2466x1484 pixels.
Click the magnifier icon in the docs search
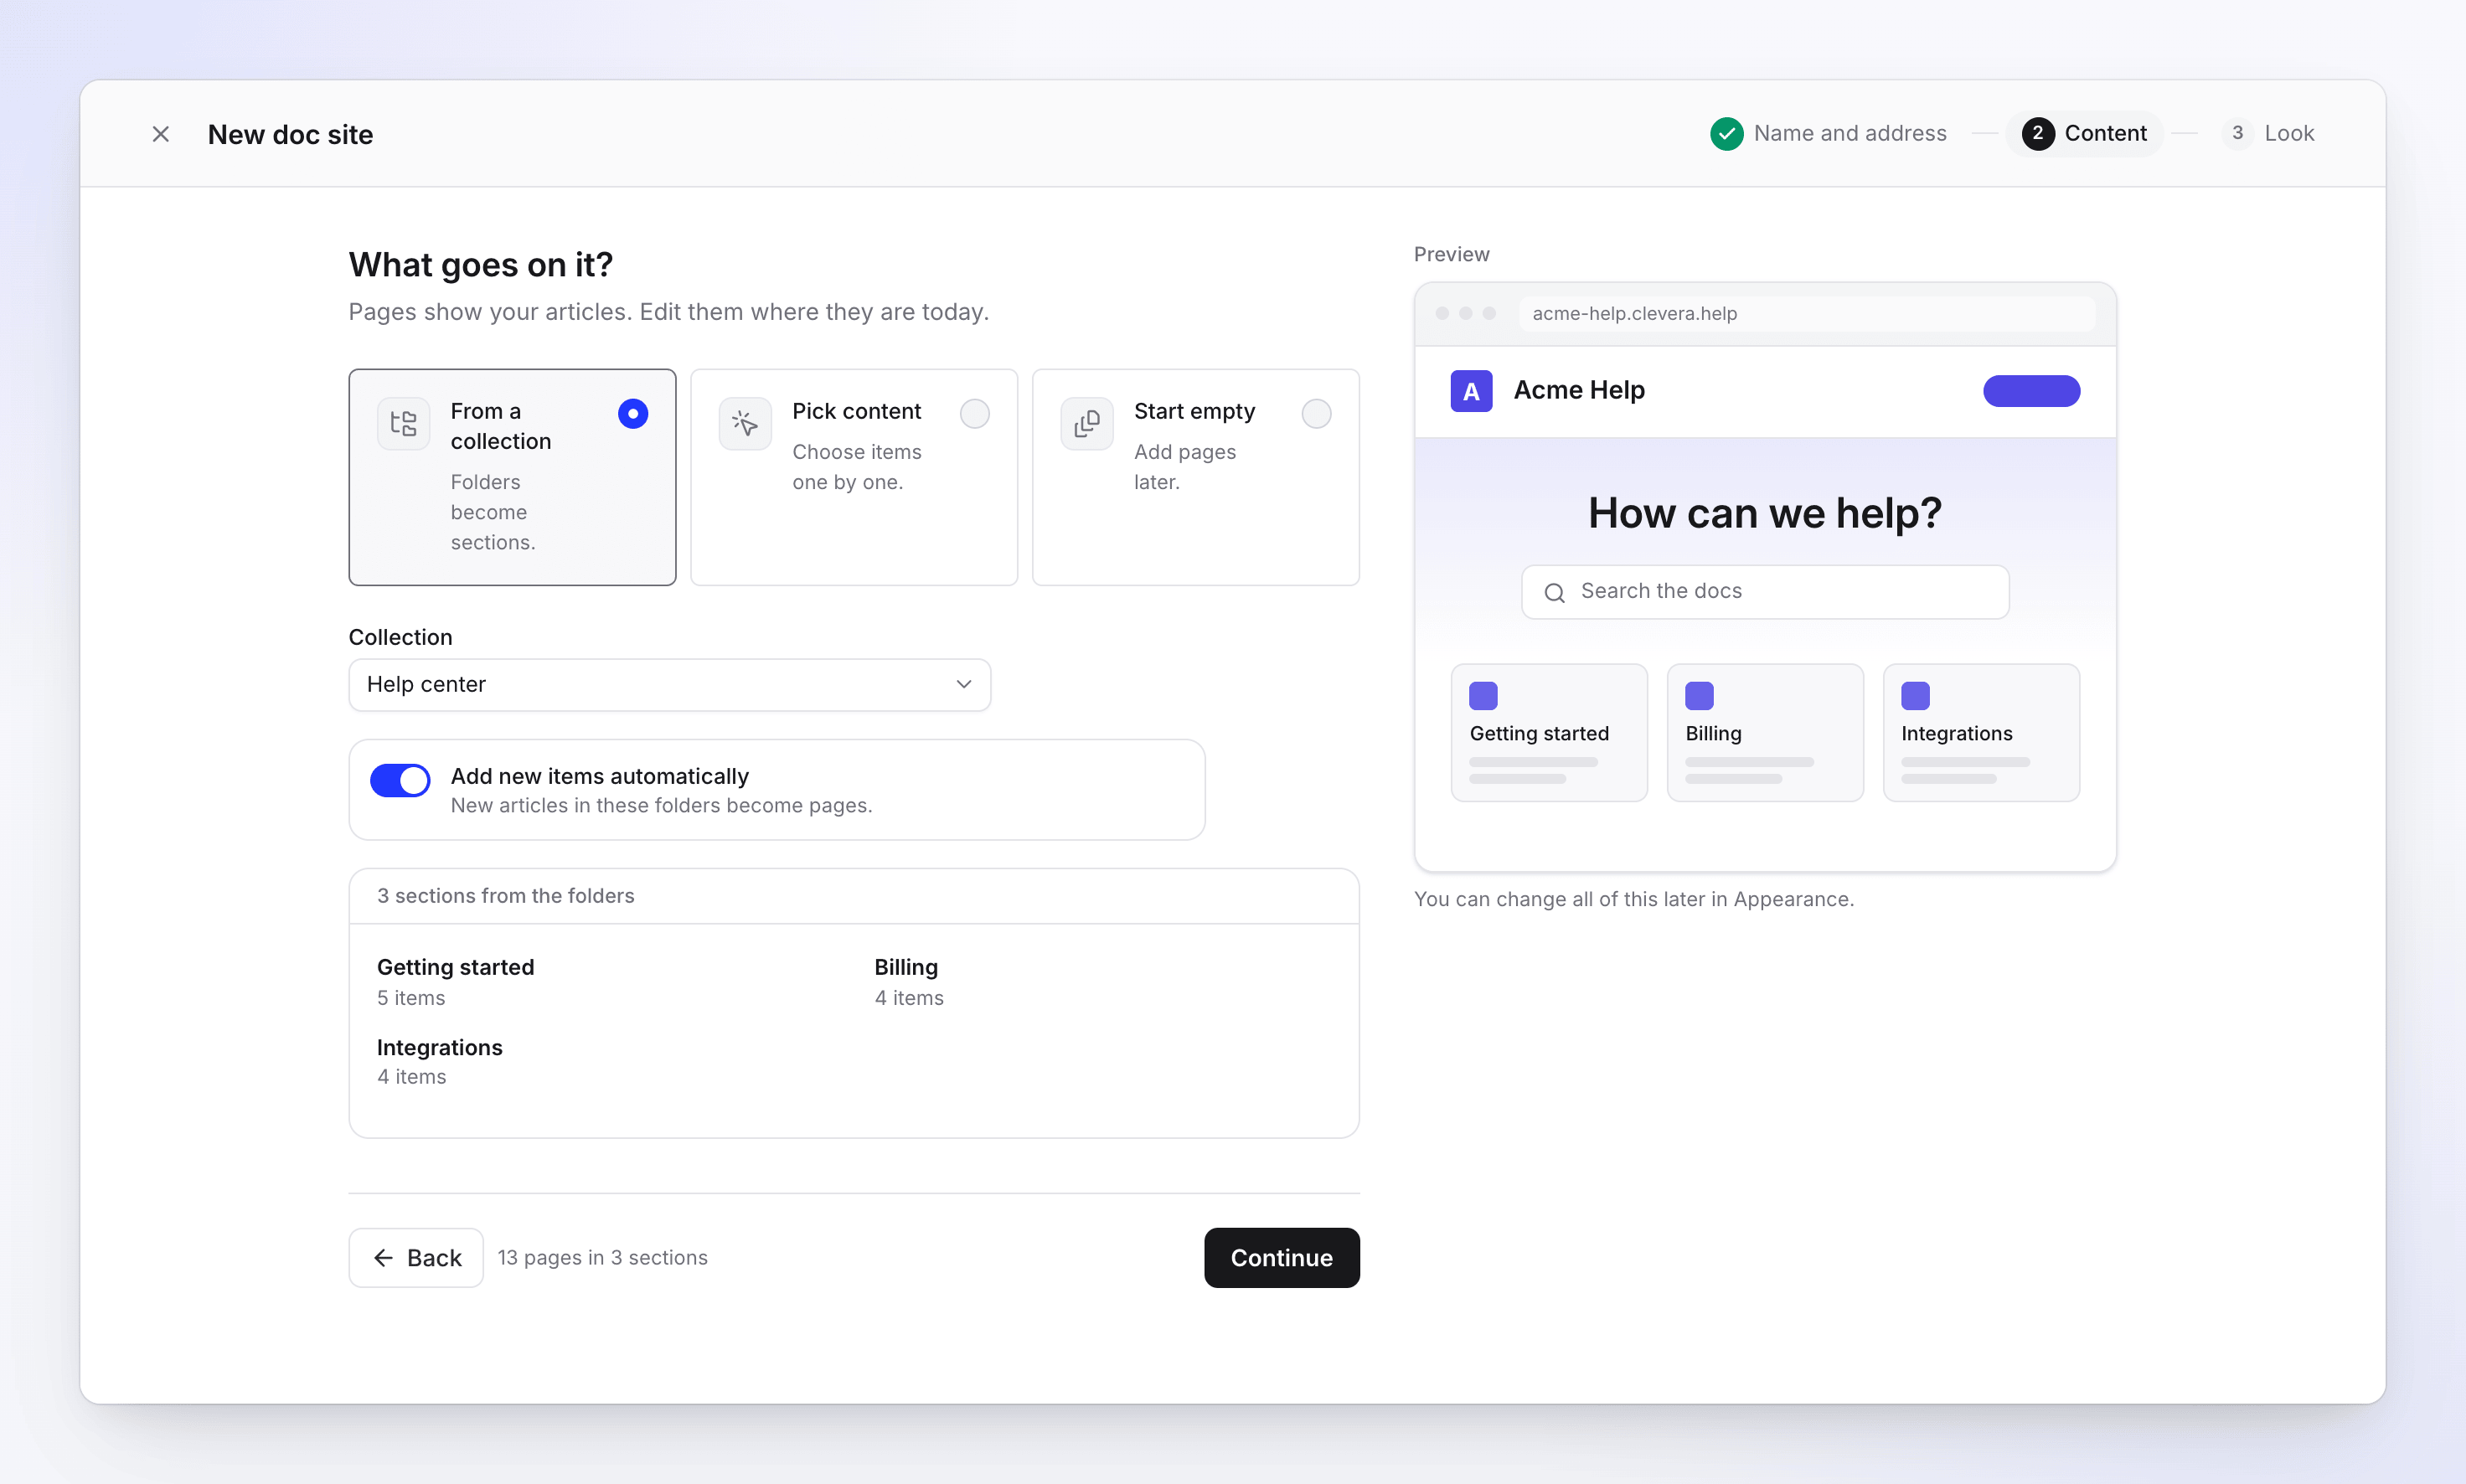[1554, 592]
